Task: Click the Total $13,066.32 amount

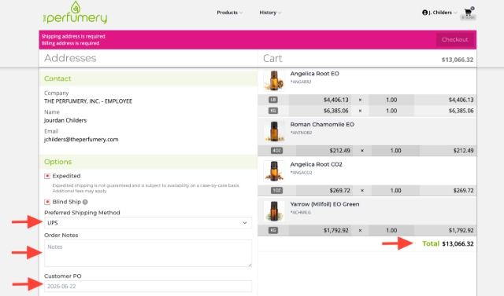Action: 458,243
